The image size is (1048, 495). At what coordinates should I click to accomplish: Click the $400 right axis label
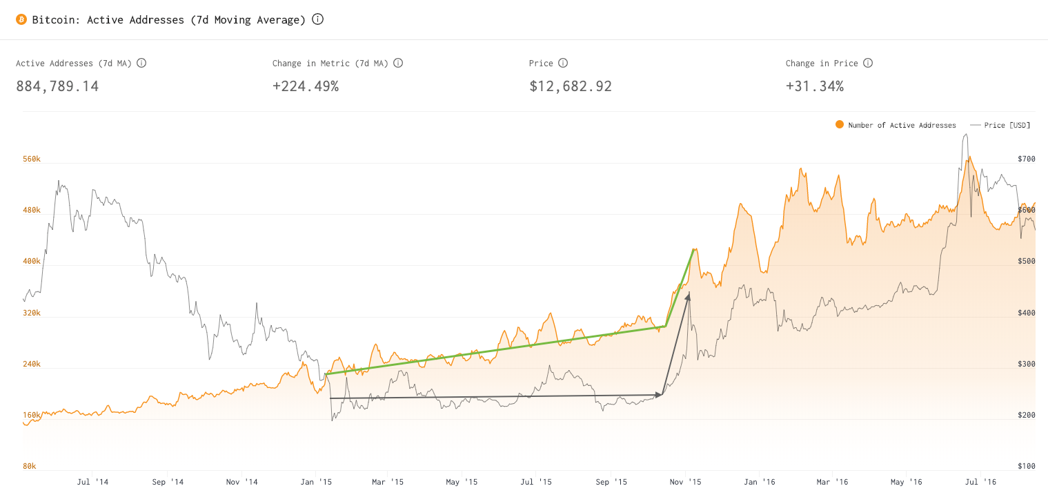tap(1027, 313)
